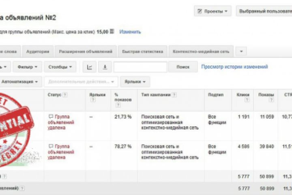Click Группа объявлений удалена in 4 586 row
Screen dimensions: 292x195
pos(61,152)
